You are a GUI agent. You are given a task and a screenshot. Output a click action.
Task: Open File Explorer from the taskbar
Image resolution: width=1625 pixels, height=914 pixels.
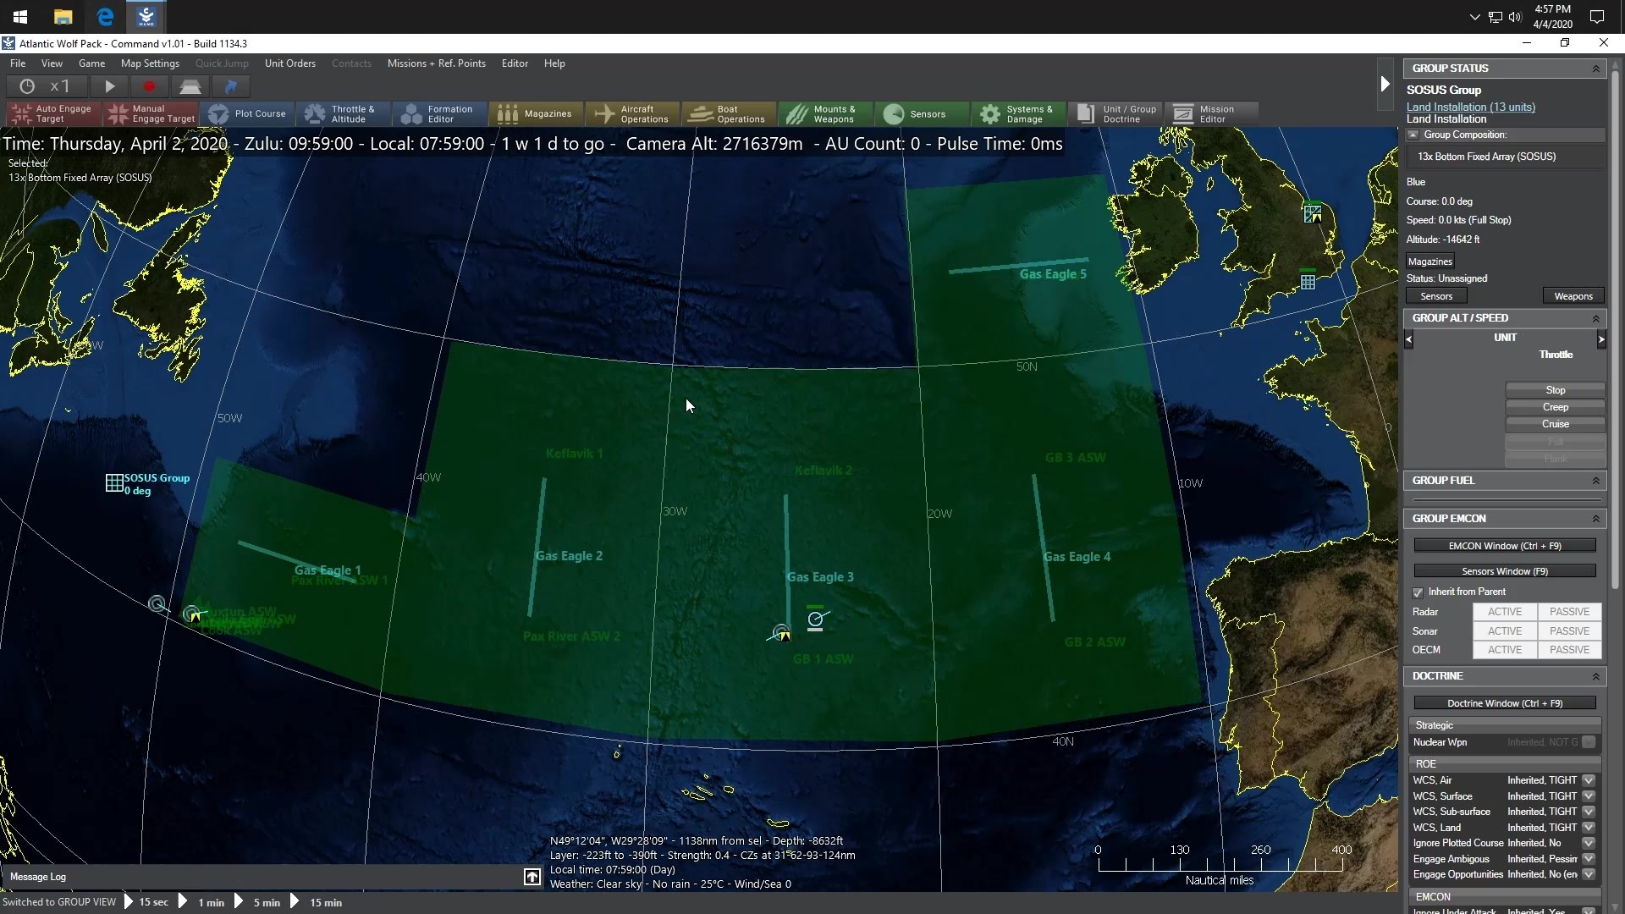coord(63,16)
